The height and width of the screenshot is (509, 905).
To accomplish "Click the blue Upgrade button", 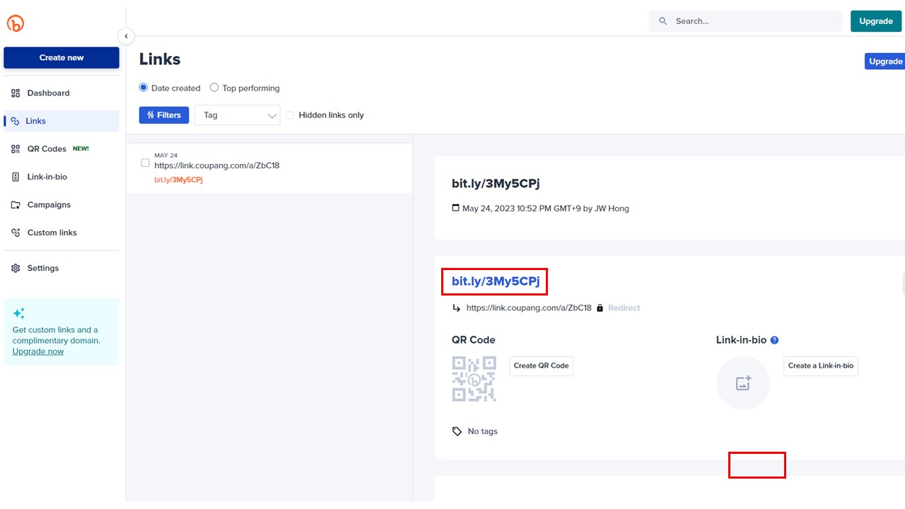I will (885, 62).
